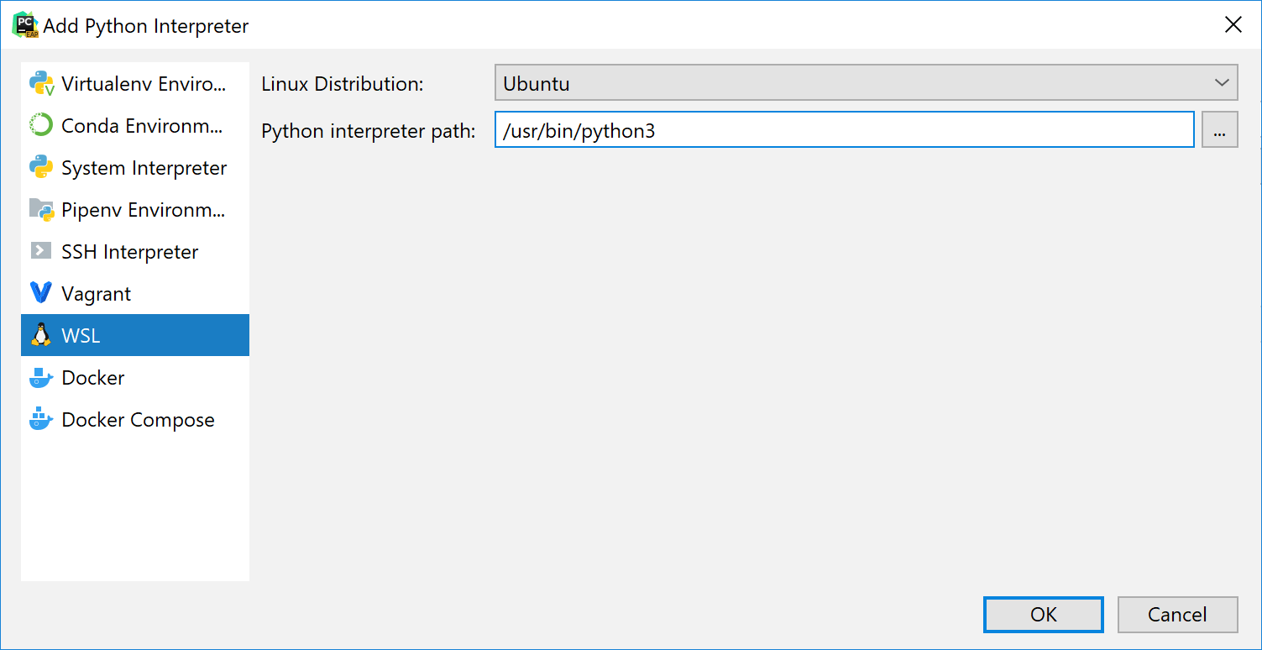Click inside the Python interpreter path field

pyautogui.click(x=844, y=129)
